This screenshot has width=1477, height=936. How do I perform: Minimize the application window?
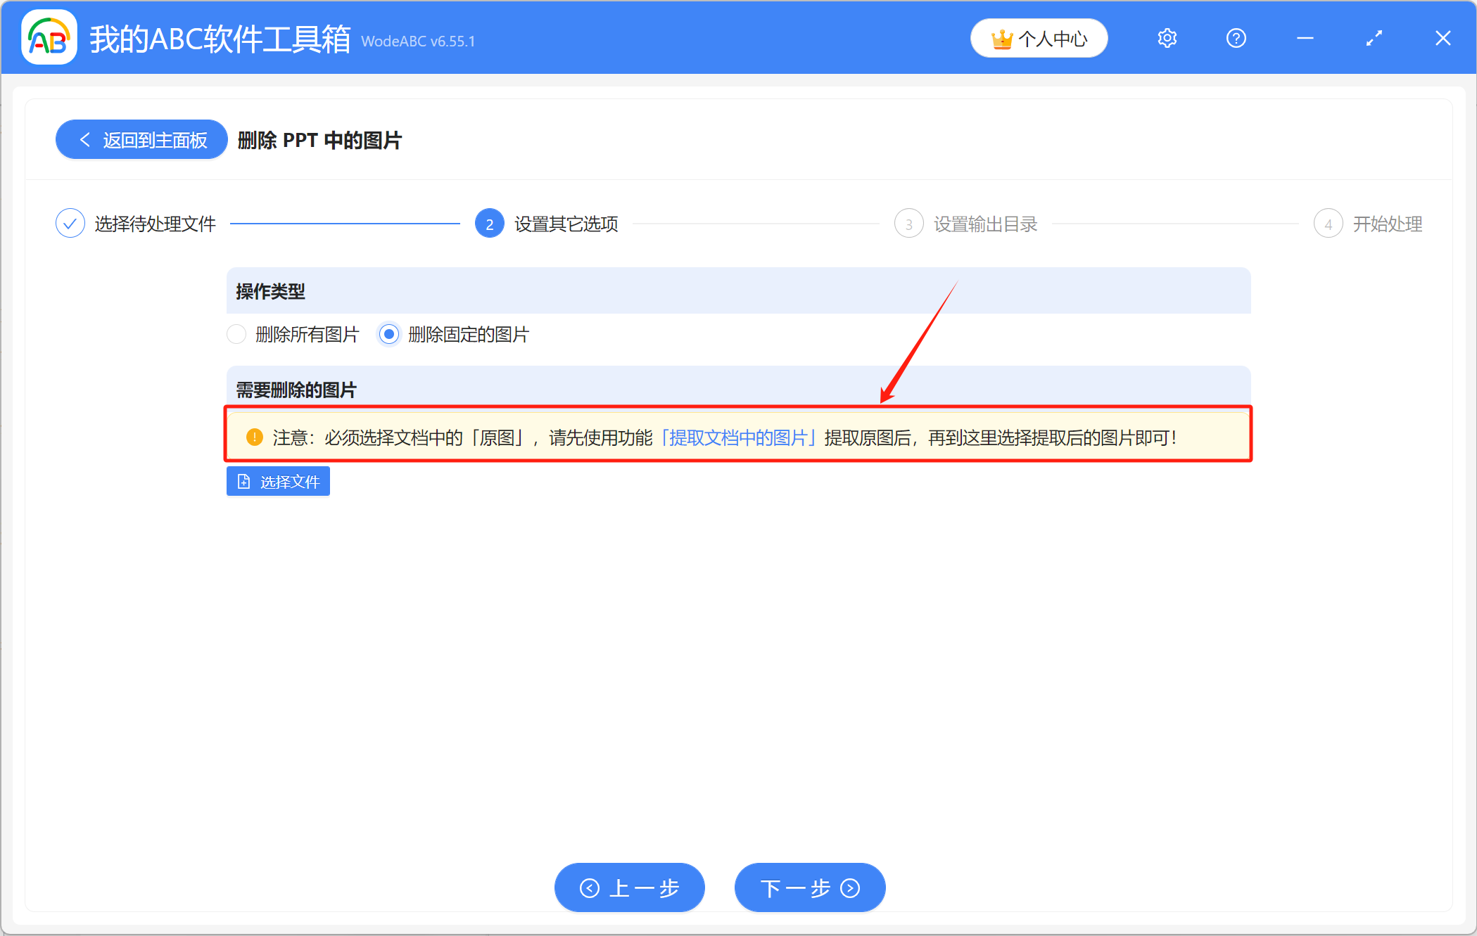pyautogui.click(x=1305, y=39)
